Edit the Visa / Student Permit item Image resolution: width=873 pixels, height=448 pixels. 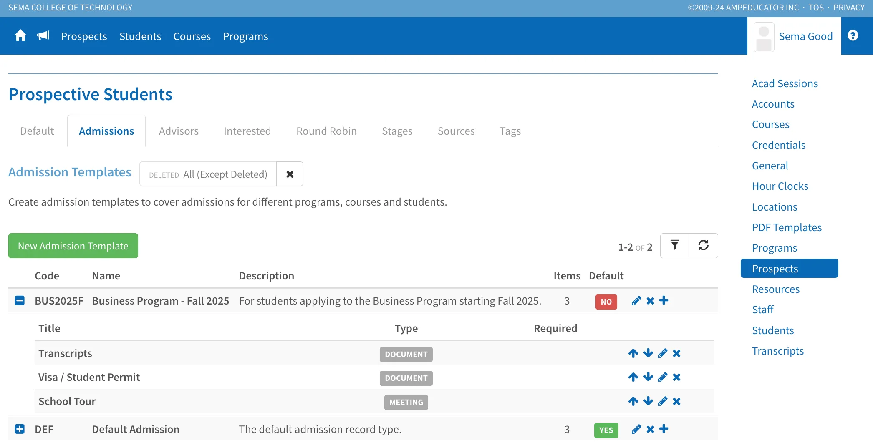coord(663,377)
